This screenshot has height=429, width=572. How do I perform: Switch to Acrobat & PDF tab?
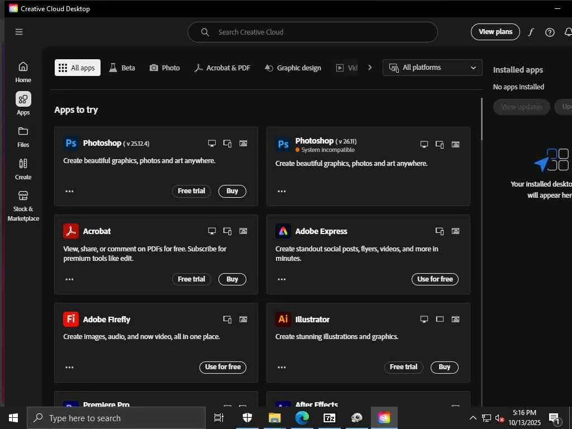coord(222,68)
